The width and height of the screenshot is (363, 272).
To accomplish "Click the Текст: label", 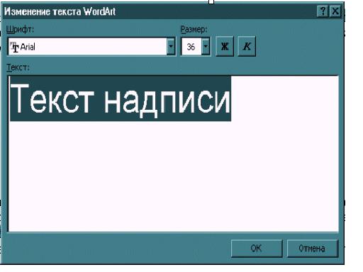I will click(18, 67).
